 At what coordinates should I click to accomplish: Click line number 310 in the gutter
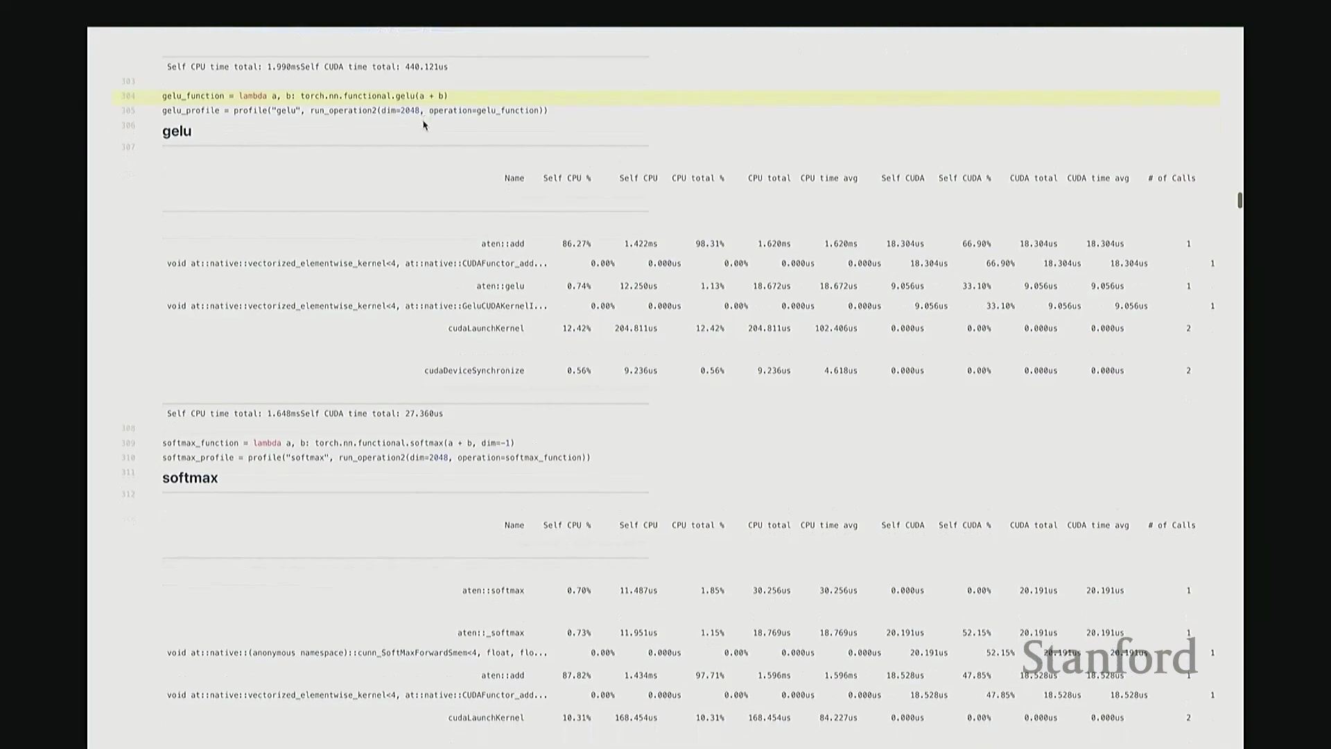(128, 458)
